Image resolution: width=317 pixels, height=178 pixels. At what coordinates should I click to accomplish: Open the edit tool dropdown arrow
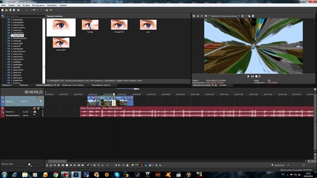click(91, 165)
